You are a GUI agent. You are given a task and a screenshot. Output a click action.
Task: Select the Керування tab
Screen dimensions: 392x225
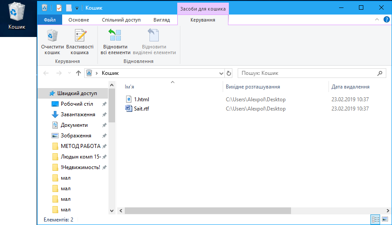point(203,20)
